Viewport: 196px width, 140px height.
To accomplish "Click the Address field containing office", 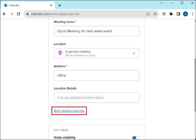I will pyautogui.click(x=97, y=75).
